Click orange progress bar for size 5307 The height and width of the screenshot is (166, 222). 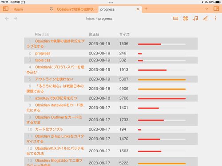[x=162, y=80]
